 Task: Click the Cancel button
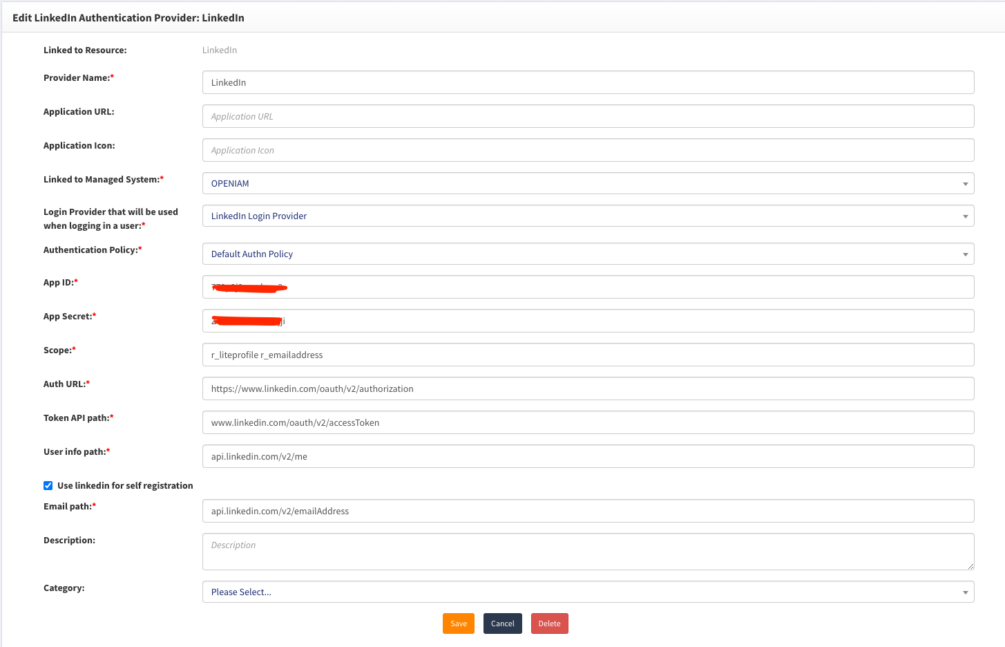[503, 623]
